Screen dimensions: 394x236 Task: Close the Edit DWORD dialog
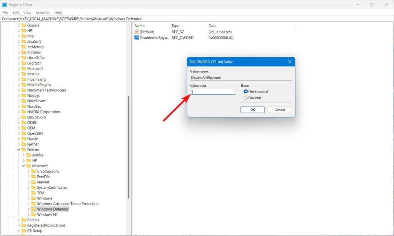[290, 62]
